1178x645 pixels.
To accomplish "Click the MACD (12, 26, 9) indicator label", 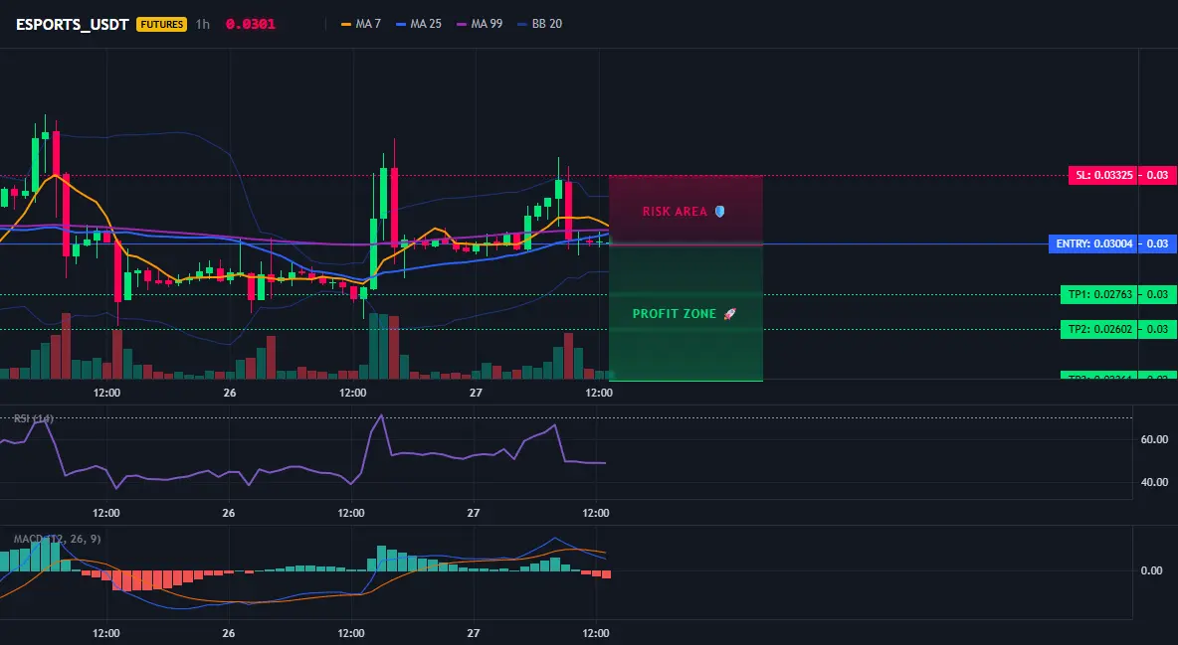I will [x=57, y=539].
